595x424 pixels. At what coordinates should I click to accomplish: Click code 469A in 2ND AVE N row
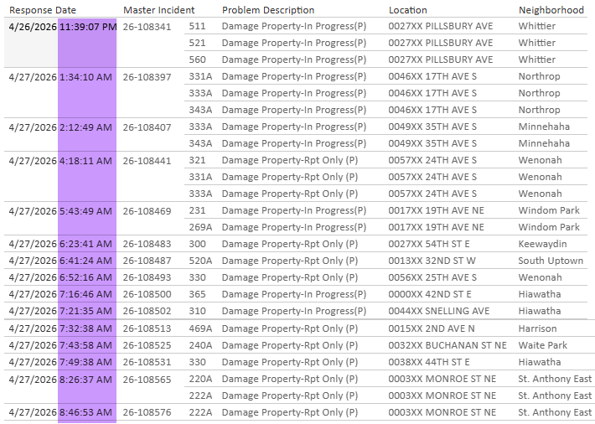tap(200, 328)
